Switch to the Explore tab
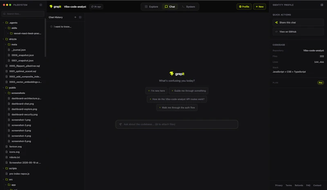Image resolution: width=327 pixels, height=190 pixels. [x=151, y=7]
